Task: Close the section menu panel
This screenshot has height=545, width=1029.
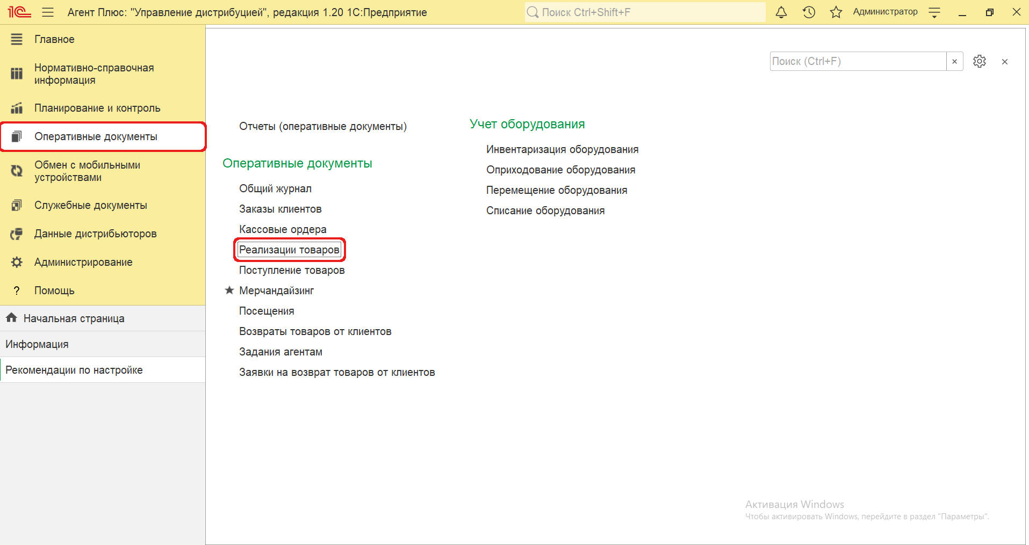Action: coord(1004,62)
